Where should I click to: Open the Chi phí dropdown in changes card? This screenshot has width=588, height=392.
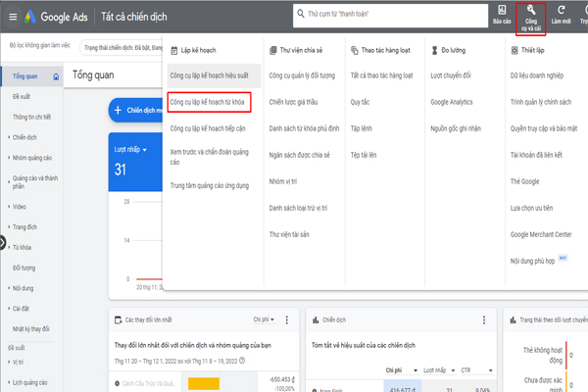(264, 319)
